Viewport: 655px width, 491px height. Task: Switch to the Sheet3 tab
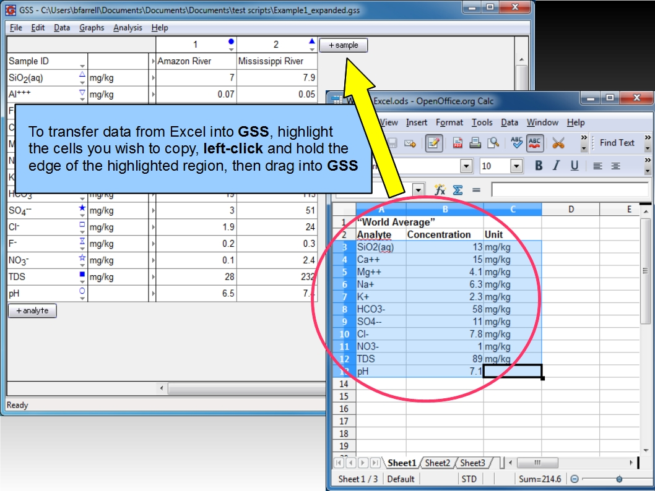472,463
